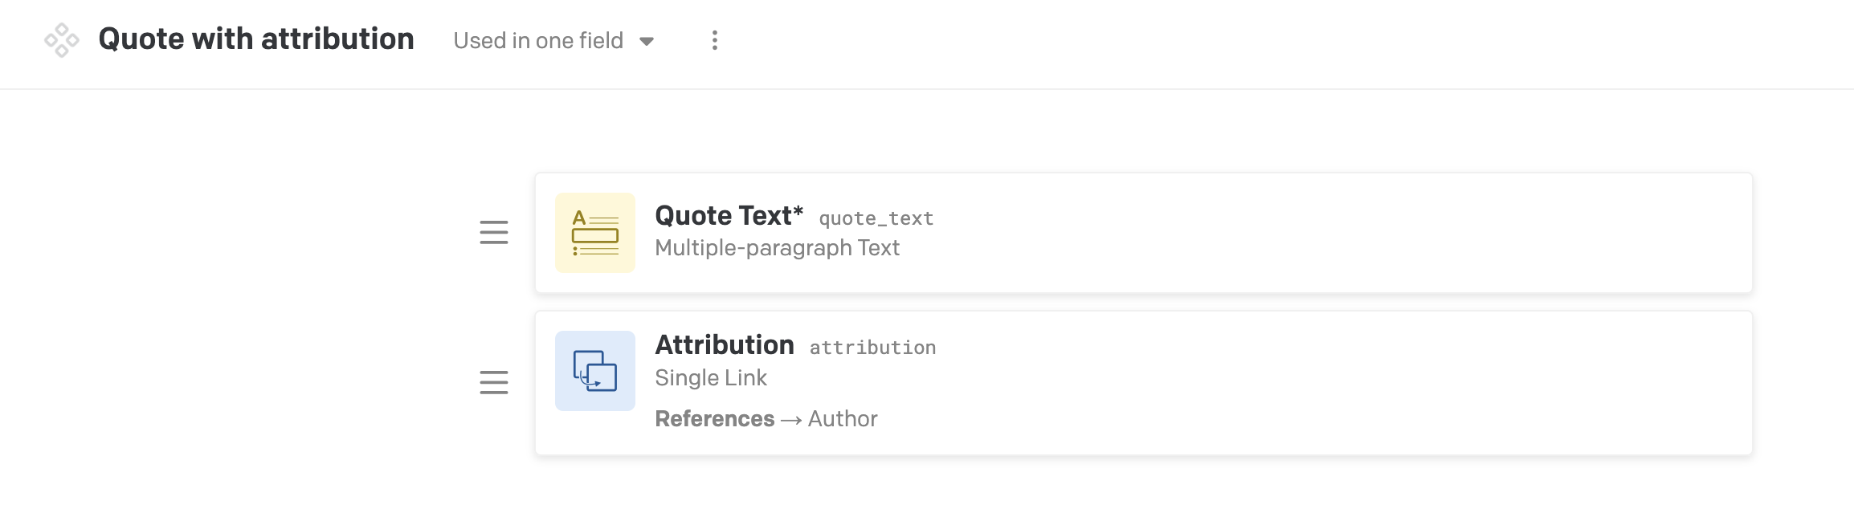
Task: Click the "Single Link" type label
Action: coord(711,378)
